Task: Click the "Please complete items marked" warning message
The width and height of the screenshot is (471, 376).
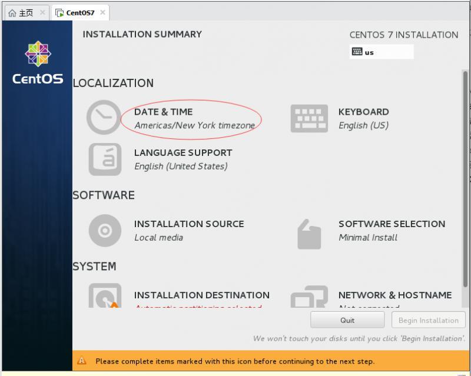Action: click(x=235, y=361)
